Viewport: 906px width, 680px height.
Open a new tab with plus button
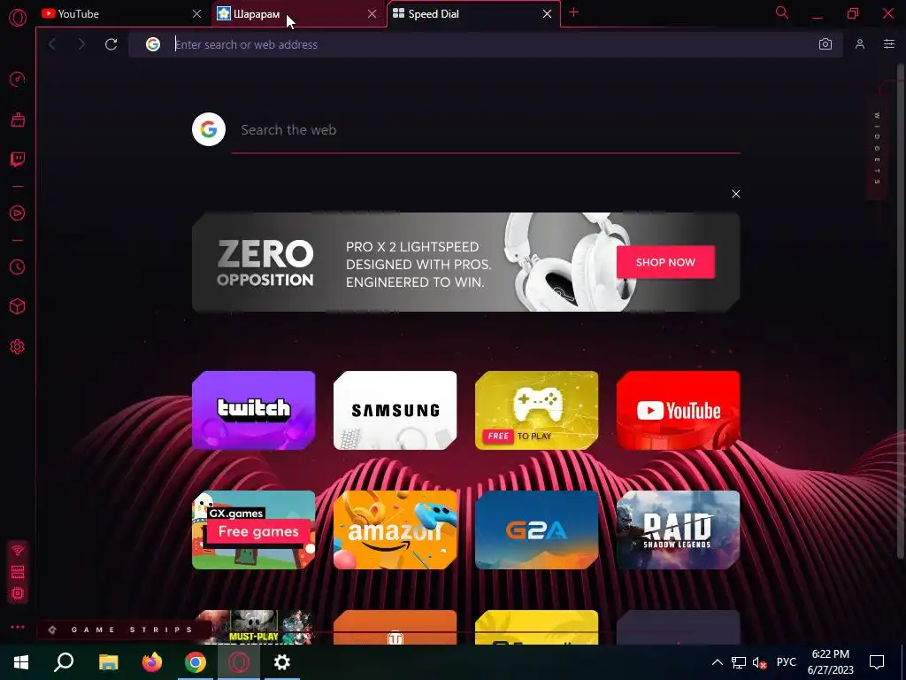pyautogui.click(x=573, y=12)
